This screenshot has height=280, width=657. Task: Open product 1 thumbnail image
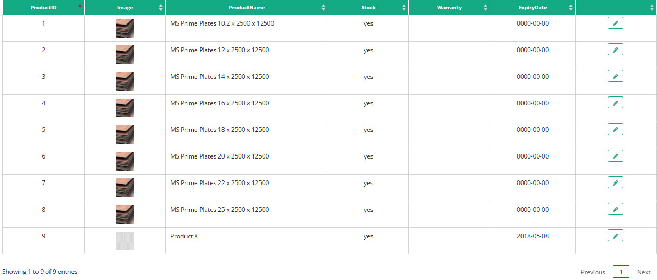click(x=125, y=28)
